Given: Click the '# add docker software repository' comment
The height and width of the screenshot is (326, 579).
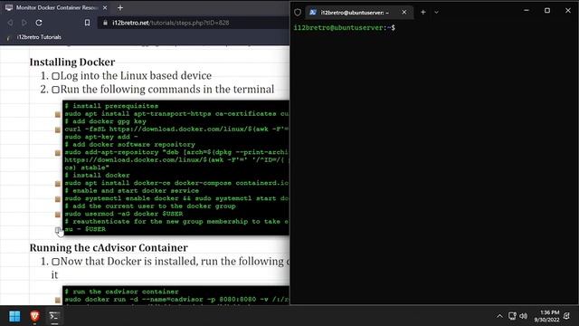Looking at the screenshot, I should click(130, 145).
